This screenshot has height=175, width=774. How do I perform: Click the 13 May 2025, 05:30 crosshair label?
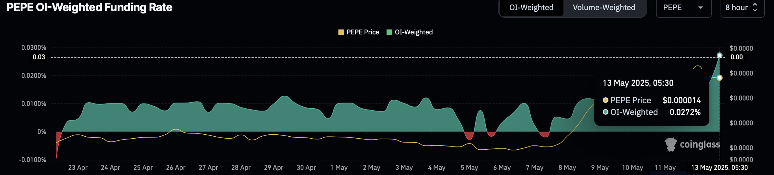point(720,167)
